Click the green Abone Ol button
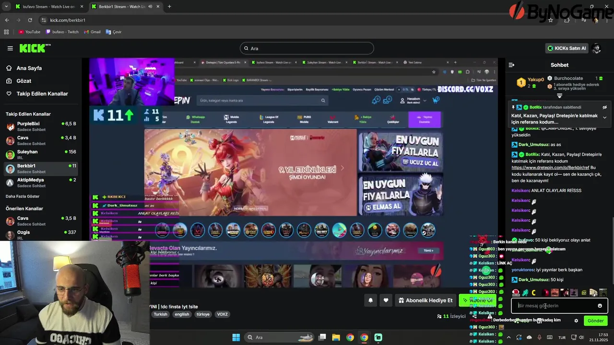The image size is (614, 345). 478,300
